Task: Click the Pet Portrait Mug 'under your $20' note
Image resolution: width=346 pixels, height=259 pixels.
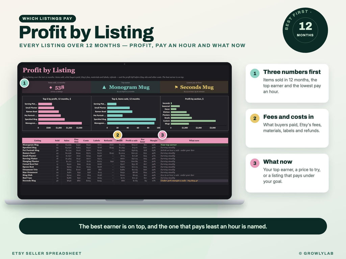Action: pyautogui.click(x=177, y=150)
